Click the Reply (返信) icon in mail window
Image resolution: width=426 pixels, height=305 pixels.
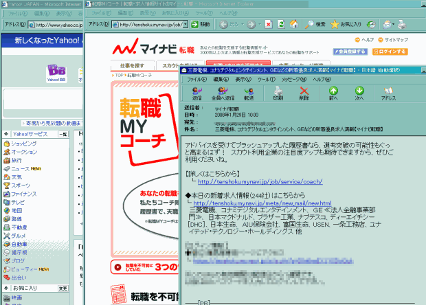point(197,93)
